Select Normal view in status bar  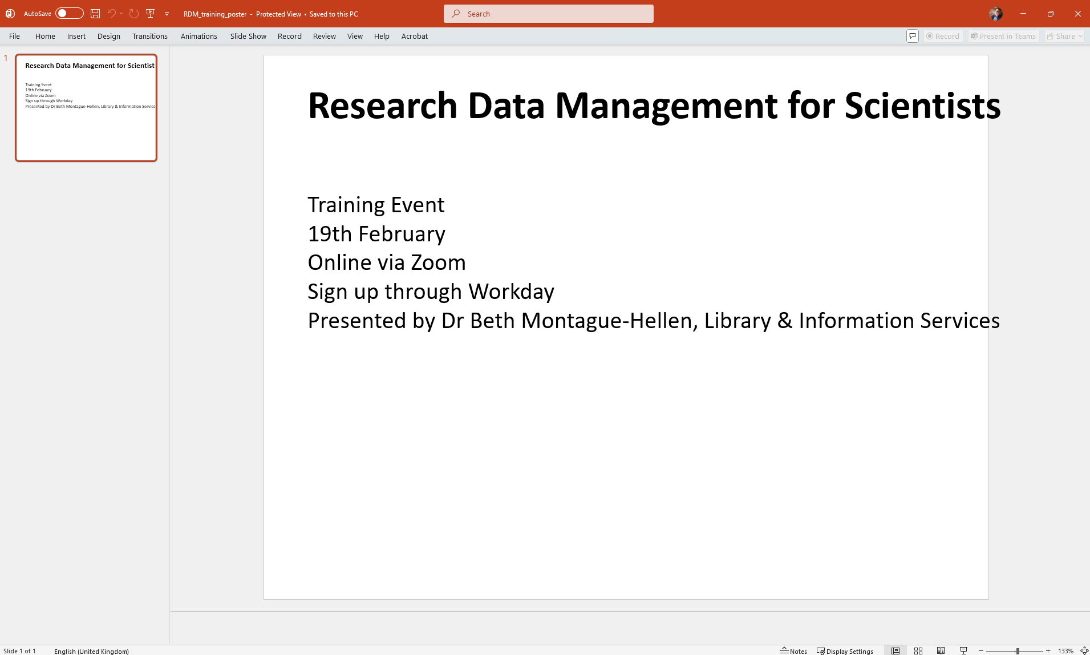pyautogui.click(x=895, y=651)
